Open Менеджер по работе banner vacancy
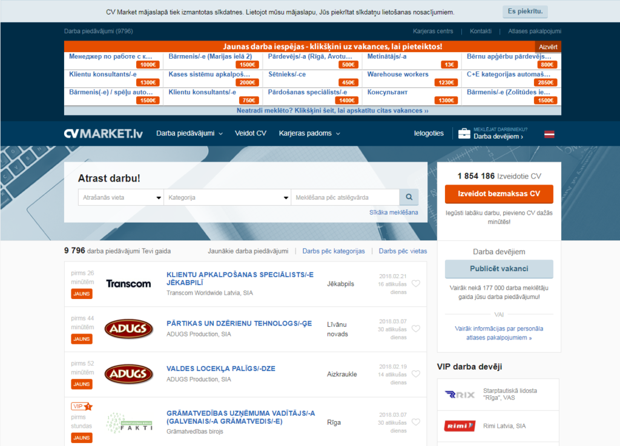620x446 pixels. 111,56
